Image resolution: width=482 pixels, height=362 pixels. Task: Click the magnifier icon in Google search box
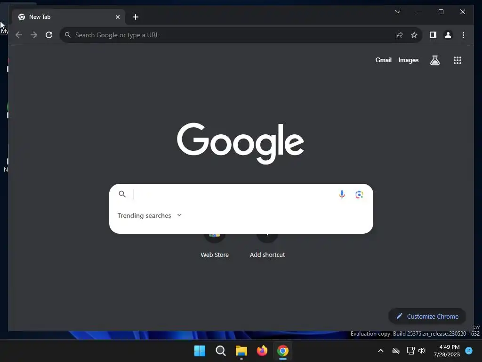(x=122, y=194)
